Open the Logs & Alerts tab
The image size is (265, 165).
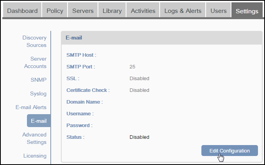coord(183,10)
